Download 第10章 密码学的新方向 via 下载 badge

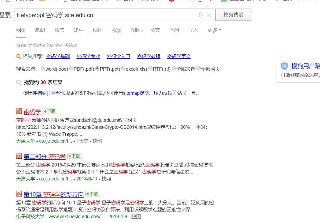click(x=93, y=194)
